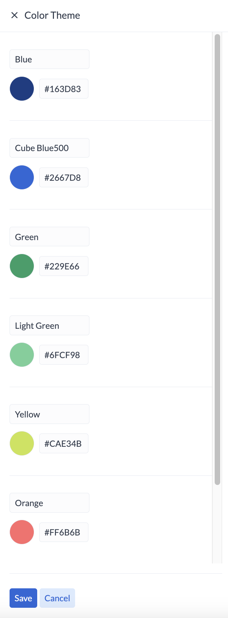
Task: Click the #FF6B6B hex value field
Action: coord(64,532)
